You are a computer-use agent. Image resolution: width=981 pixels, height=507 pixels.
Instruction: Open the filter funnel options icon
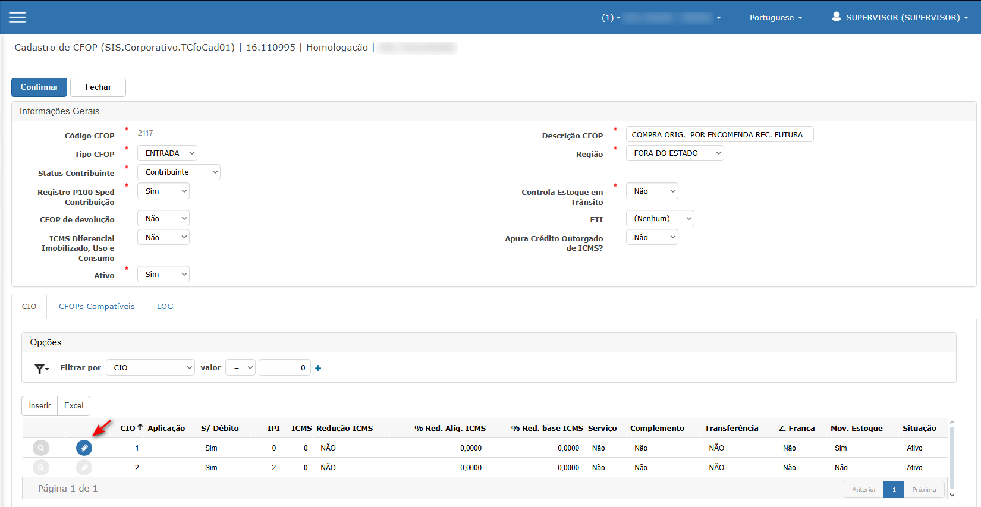click(41, 369)
